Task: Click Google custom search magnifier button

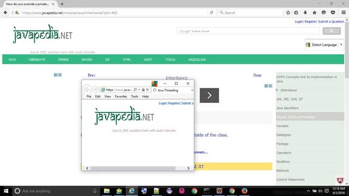Action: point(332,31)
